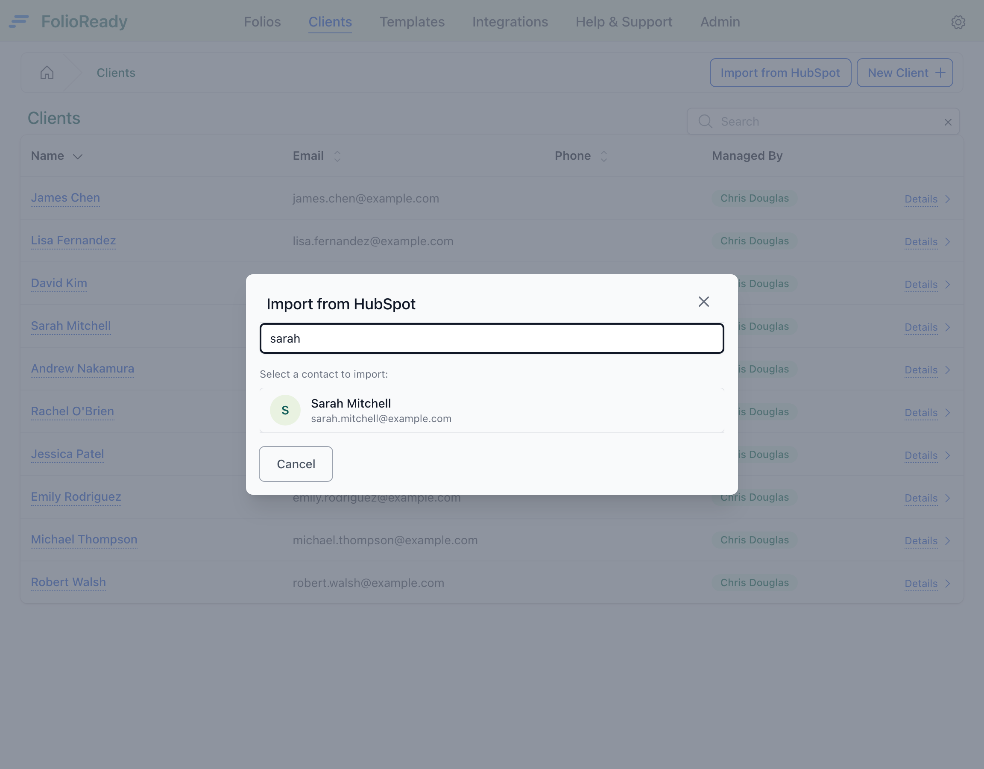Open Michael Thompson client link

click(84, 540)
